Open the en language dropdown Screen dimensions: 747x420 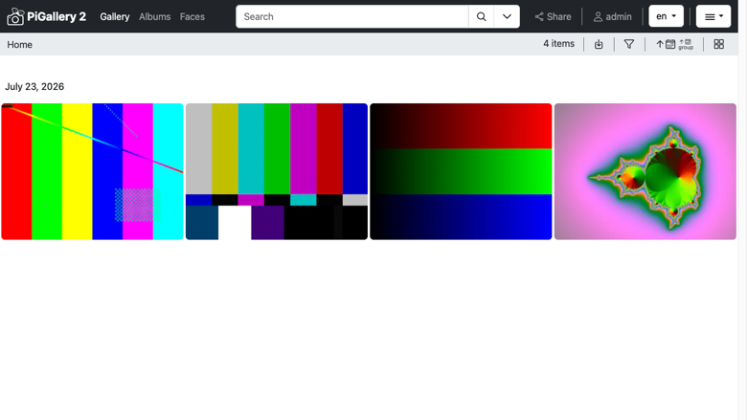[666, 16]
